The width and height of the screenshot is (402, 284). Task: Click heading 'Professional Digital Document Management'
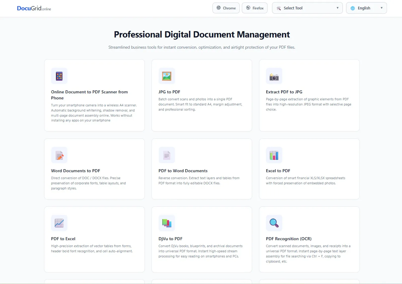click(202, 34)
